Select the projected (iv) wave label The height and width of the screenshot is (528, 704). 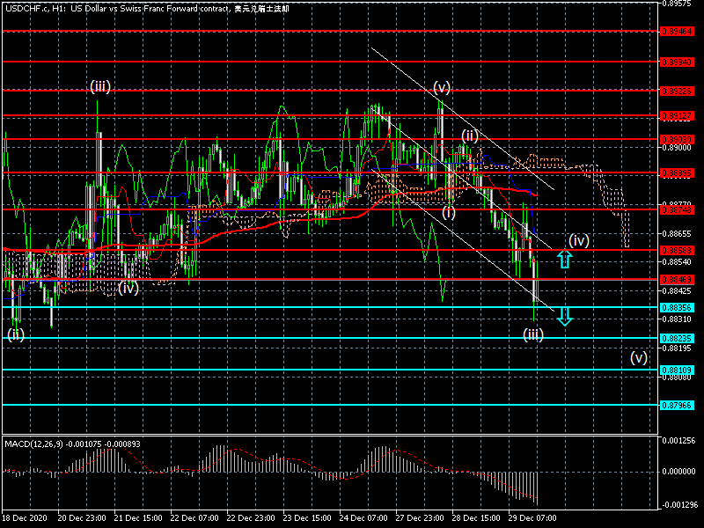click(x=577, y=240)
